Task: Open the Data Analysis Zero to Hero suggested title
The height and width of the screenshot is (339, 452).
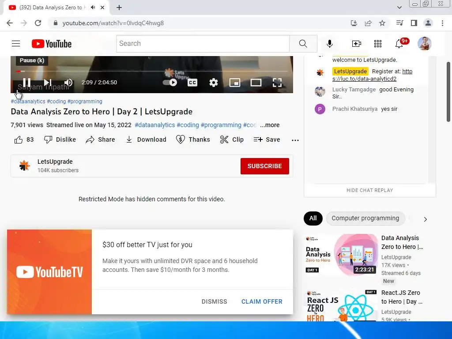Action: pos(402,242)
